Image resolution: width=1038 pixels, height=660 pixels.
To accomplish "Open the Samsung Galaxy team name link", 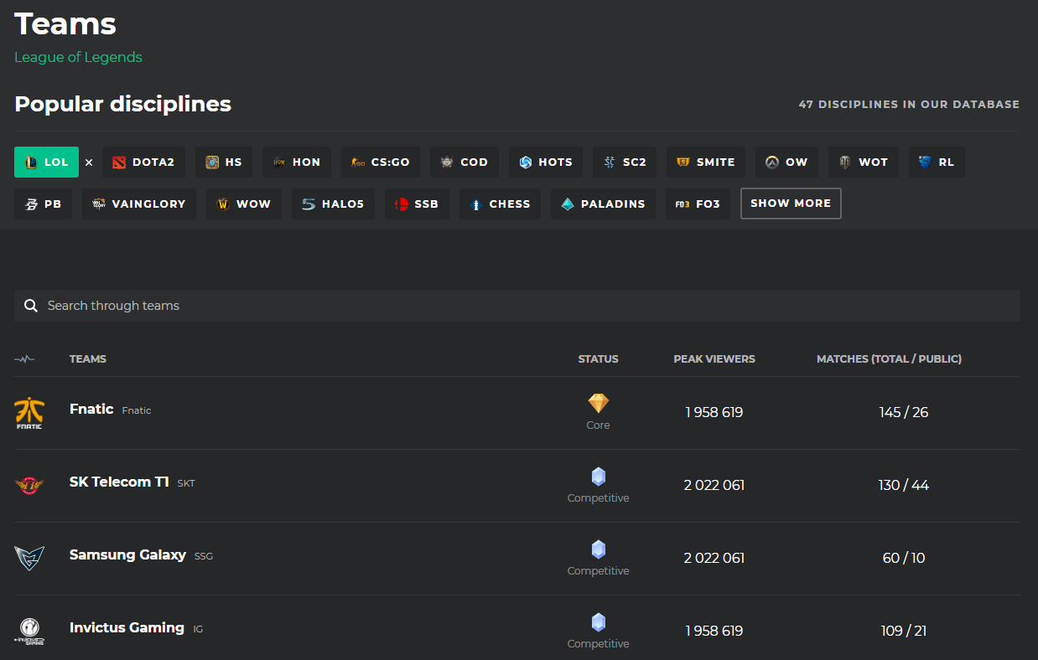I will coord(127,554).
